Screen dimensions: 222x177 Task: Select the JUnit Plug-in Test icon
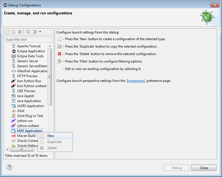14,116
